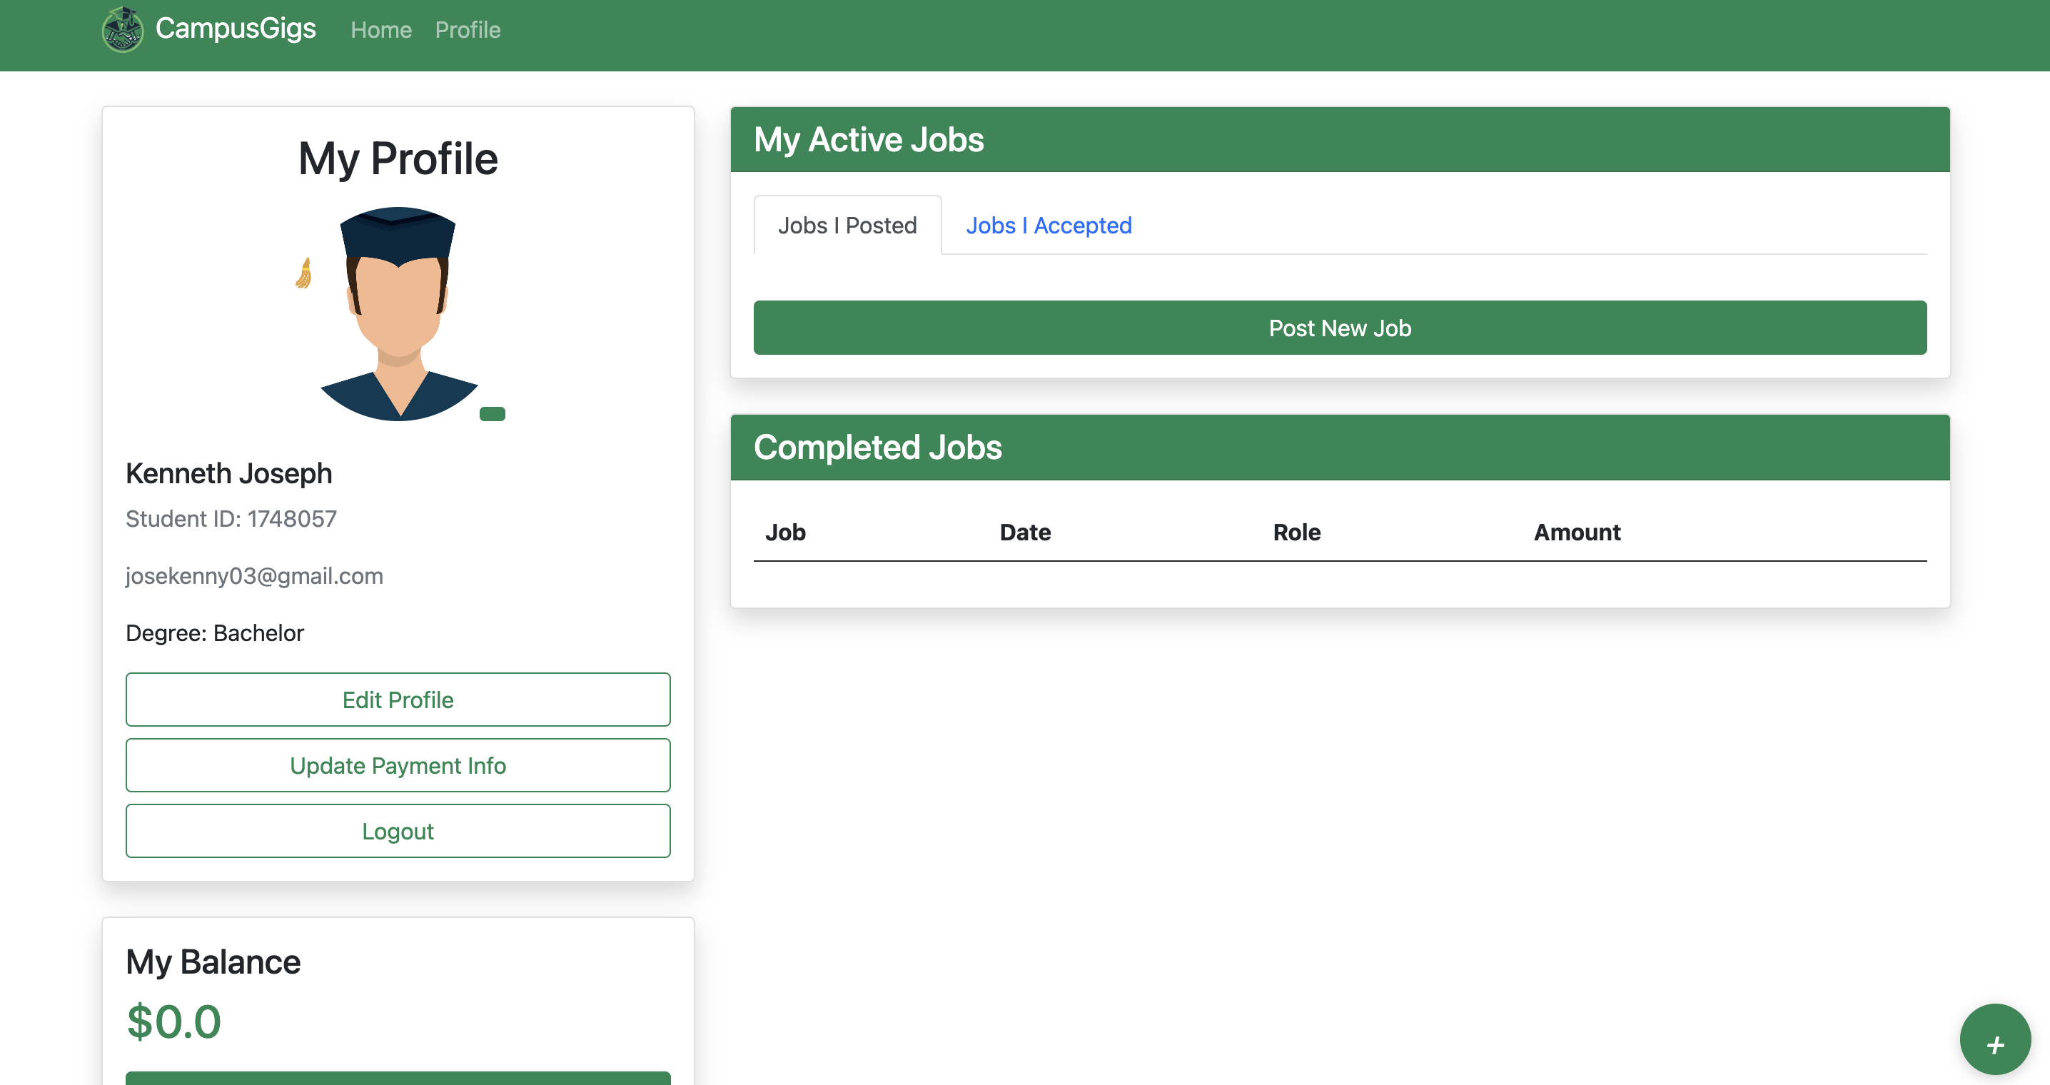
Task: Click the Edit Profile button
Action: [398, 700]
